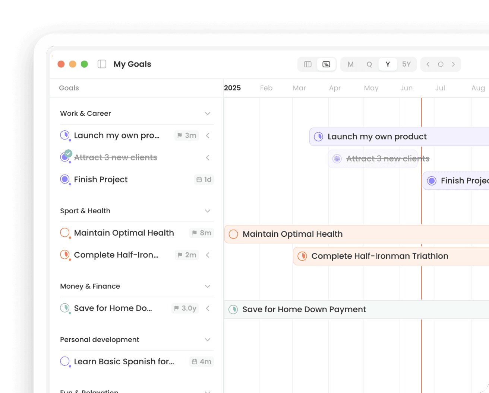489x393 pixels.
Task: Click the 1d calendar badge on Finish Project
Action: 204,179
